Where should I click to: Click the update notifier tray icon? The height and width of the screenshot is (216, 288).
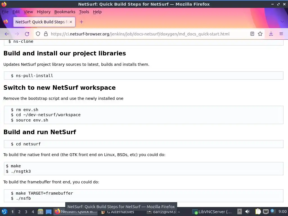(272, 211)
